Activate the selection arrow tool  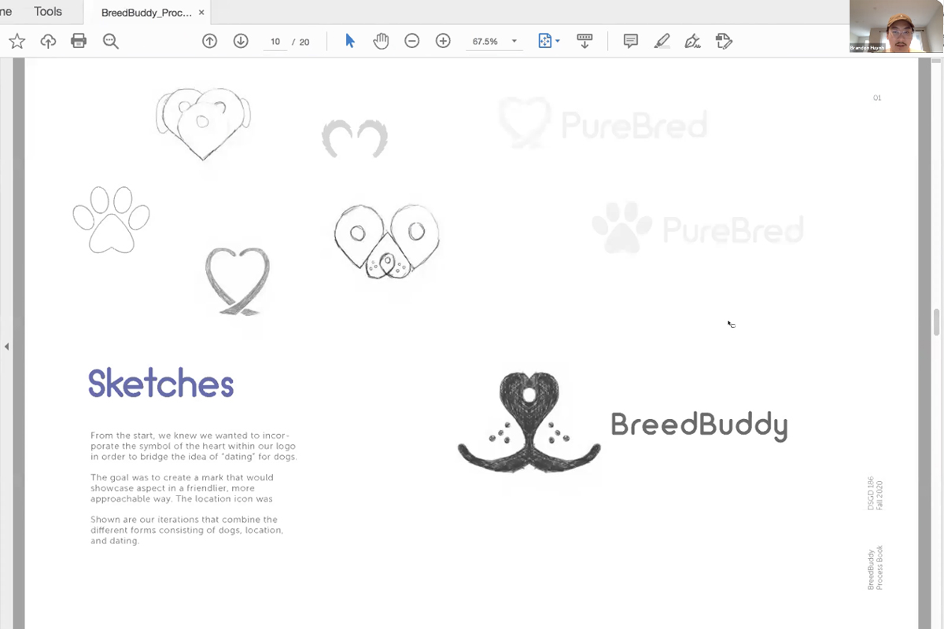[x=350, y=42]
